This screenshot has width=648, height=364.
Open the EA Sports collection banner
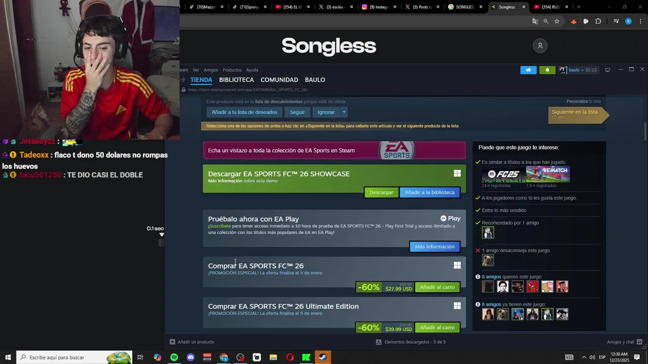click(334, 150)
